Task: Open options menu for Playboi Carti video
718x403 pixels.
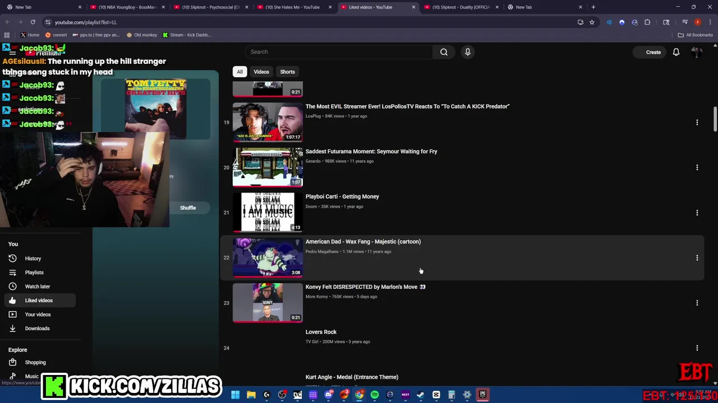Action: click(697, 213)
